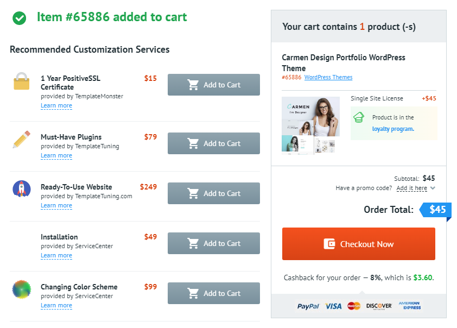Click the Changing Color Scheme color wheel icon
The image size is (457, 328).
pos(22,289)
